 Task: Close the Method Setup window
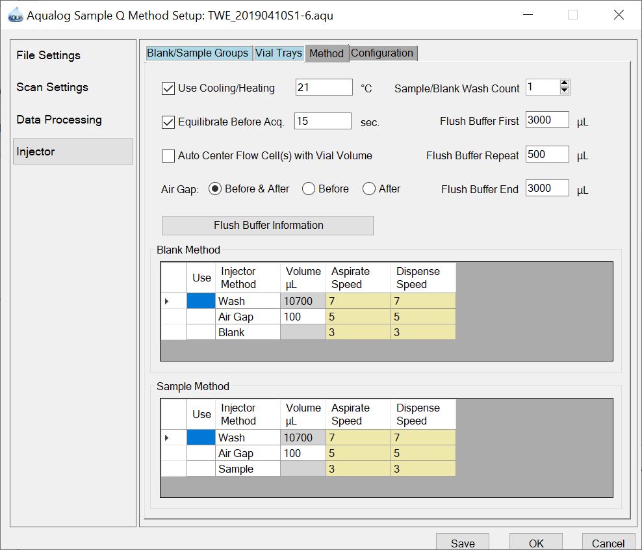pos(619,15)
